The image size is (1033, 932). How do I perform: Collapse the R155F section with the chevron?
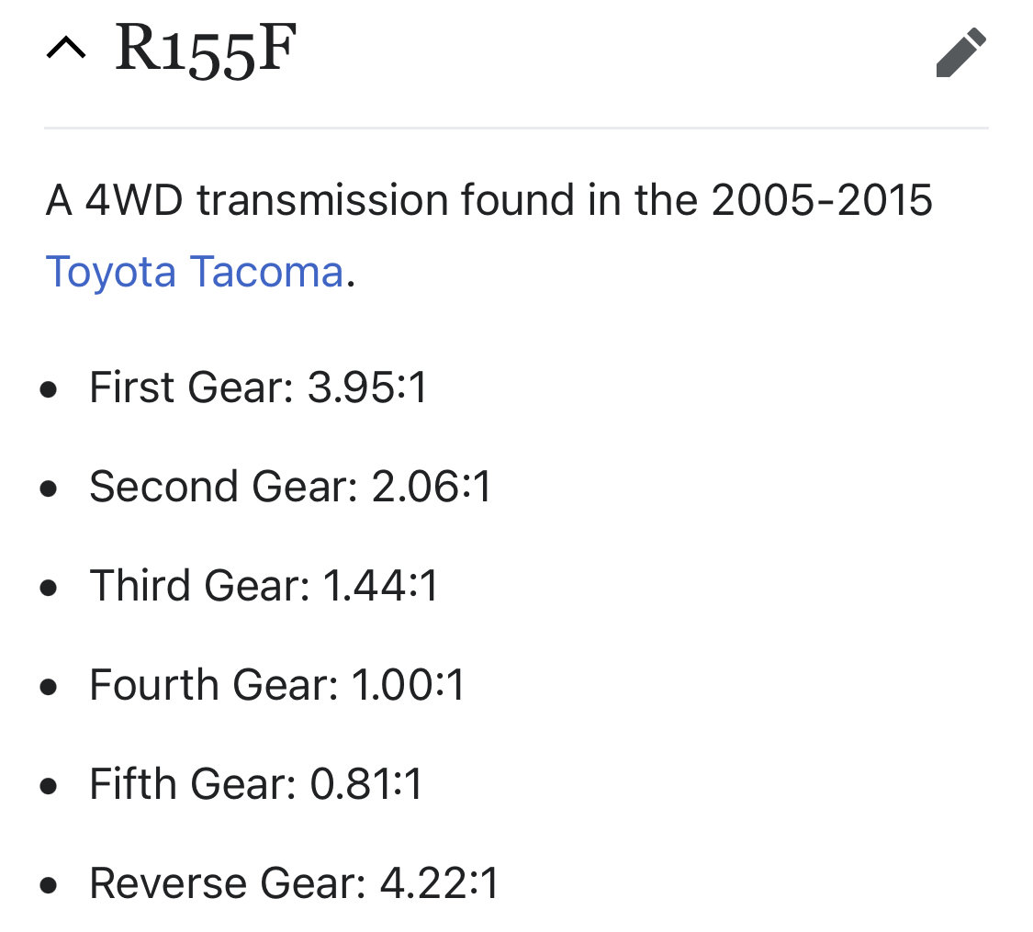[66, 49]
